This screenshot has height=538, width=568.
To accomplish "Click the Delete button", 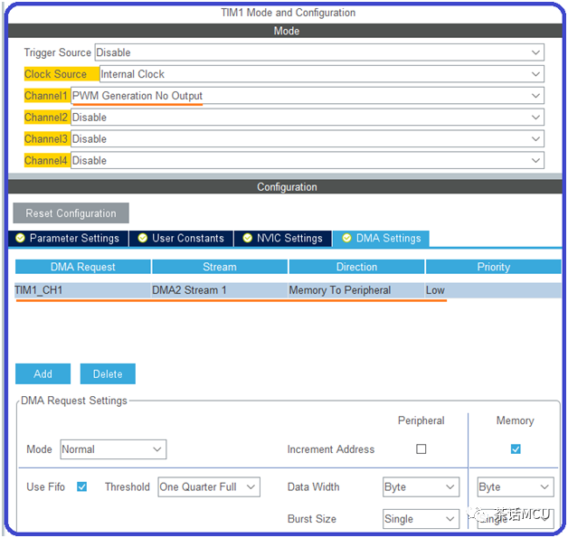I will pyautogui.click(x=108, y=373).
